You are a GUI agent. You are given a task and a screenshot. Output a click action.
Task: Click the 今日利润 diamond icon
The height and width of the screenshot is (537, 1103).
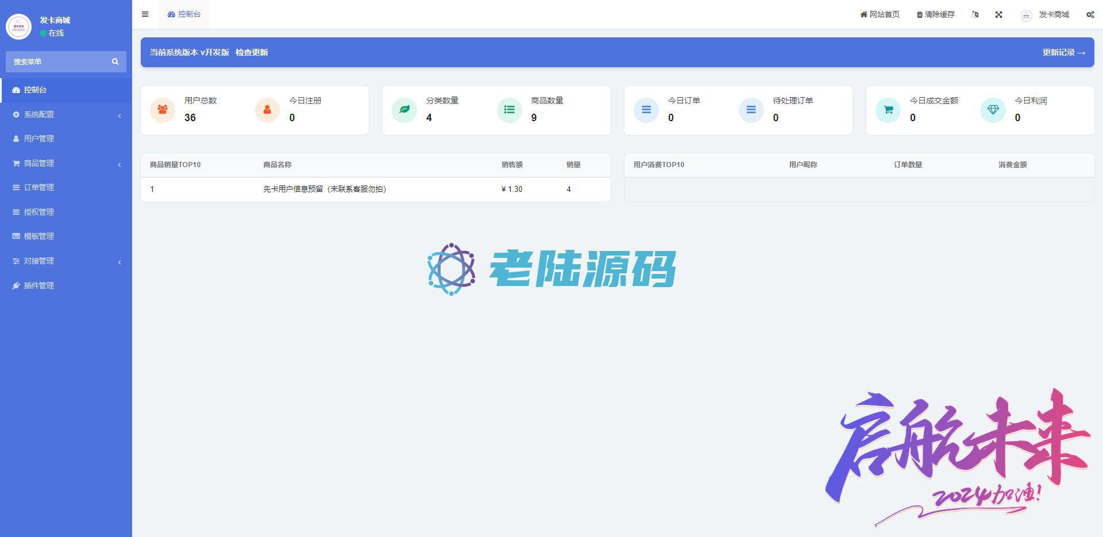click(993, 110)
